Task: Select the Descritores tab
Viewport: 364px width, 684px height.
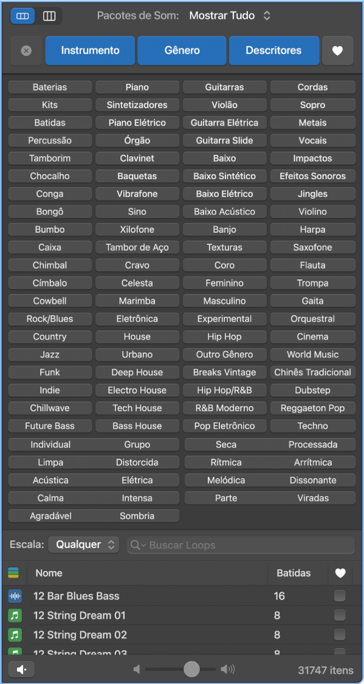Action: (x=273, y=50)
